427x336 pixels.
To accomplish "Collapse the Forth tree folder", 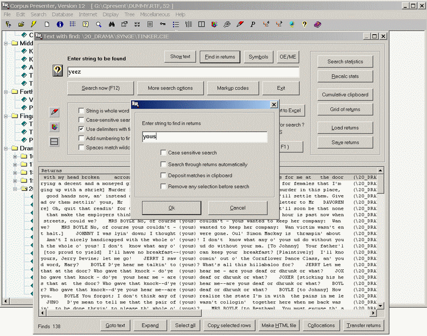I will coord(5,92).
